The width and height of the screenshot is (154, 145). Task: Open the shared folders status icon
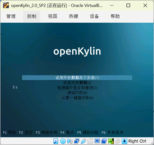click(x=90, y=141)
